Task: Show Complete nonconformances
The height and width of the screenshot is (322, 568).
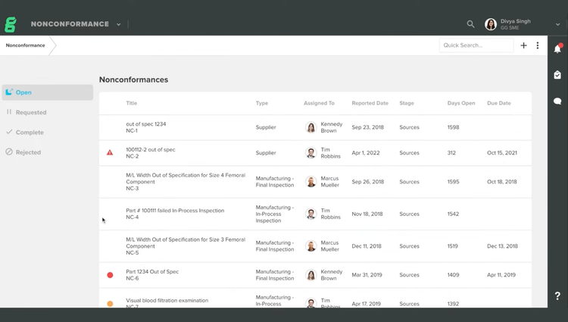Action: 30,132
